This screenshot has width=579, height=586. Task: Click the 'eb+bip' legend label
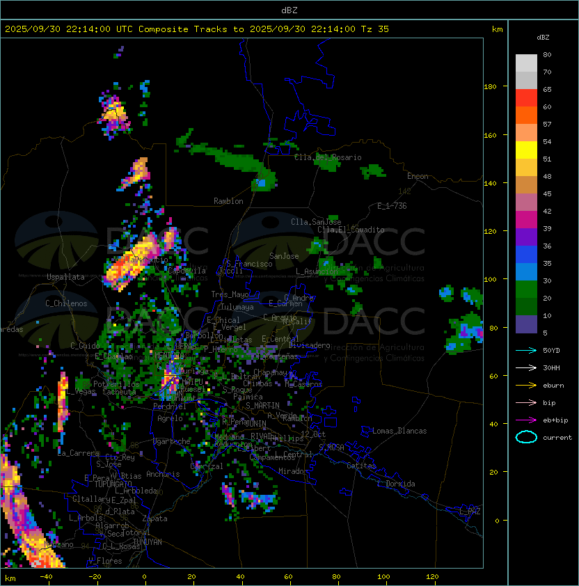point(555,420)
